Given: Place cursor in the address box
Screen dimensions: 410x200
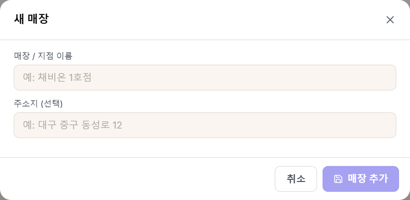Looking at the screenshot, I should coord(205,125).
